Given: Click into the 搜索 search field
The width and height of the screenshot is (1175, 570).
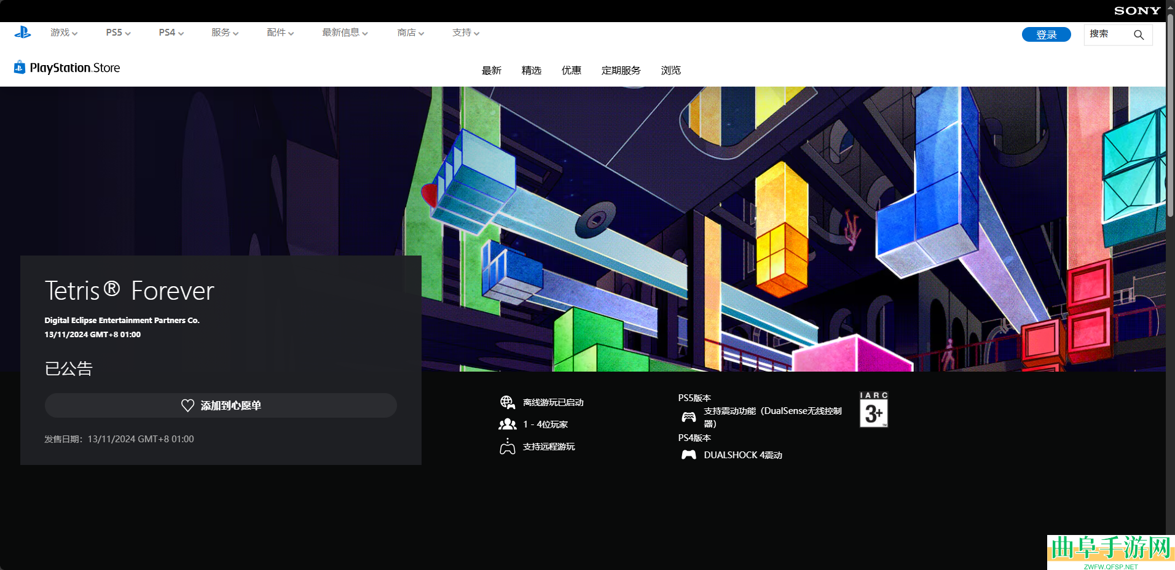Looking at the screenshot, I should (1107, 34).
